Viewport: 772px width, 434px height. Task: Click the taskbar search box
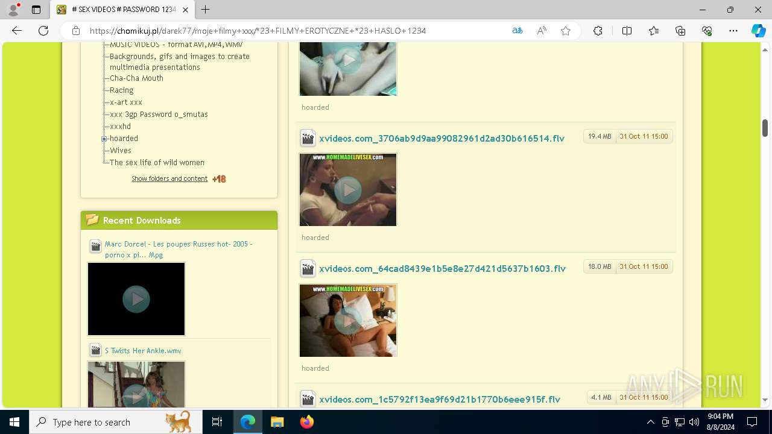pyautogui.click(x=115, y=422)
